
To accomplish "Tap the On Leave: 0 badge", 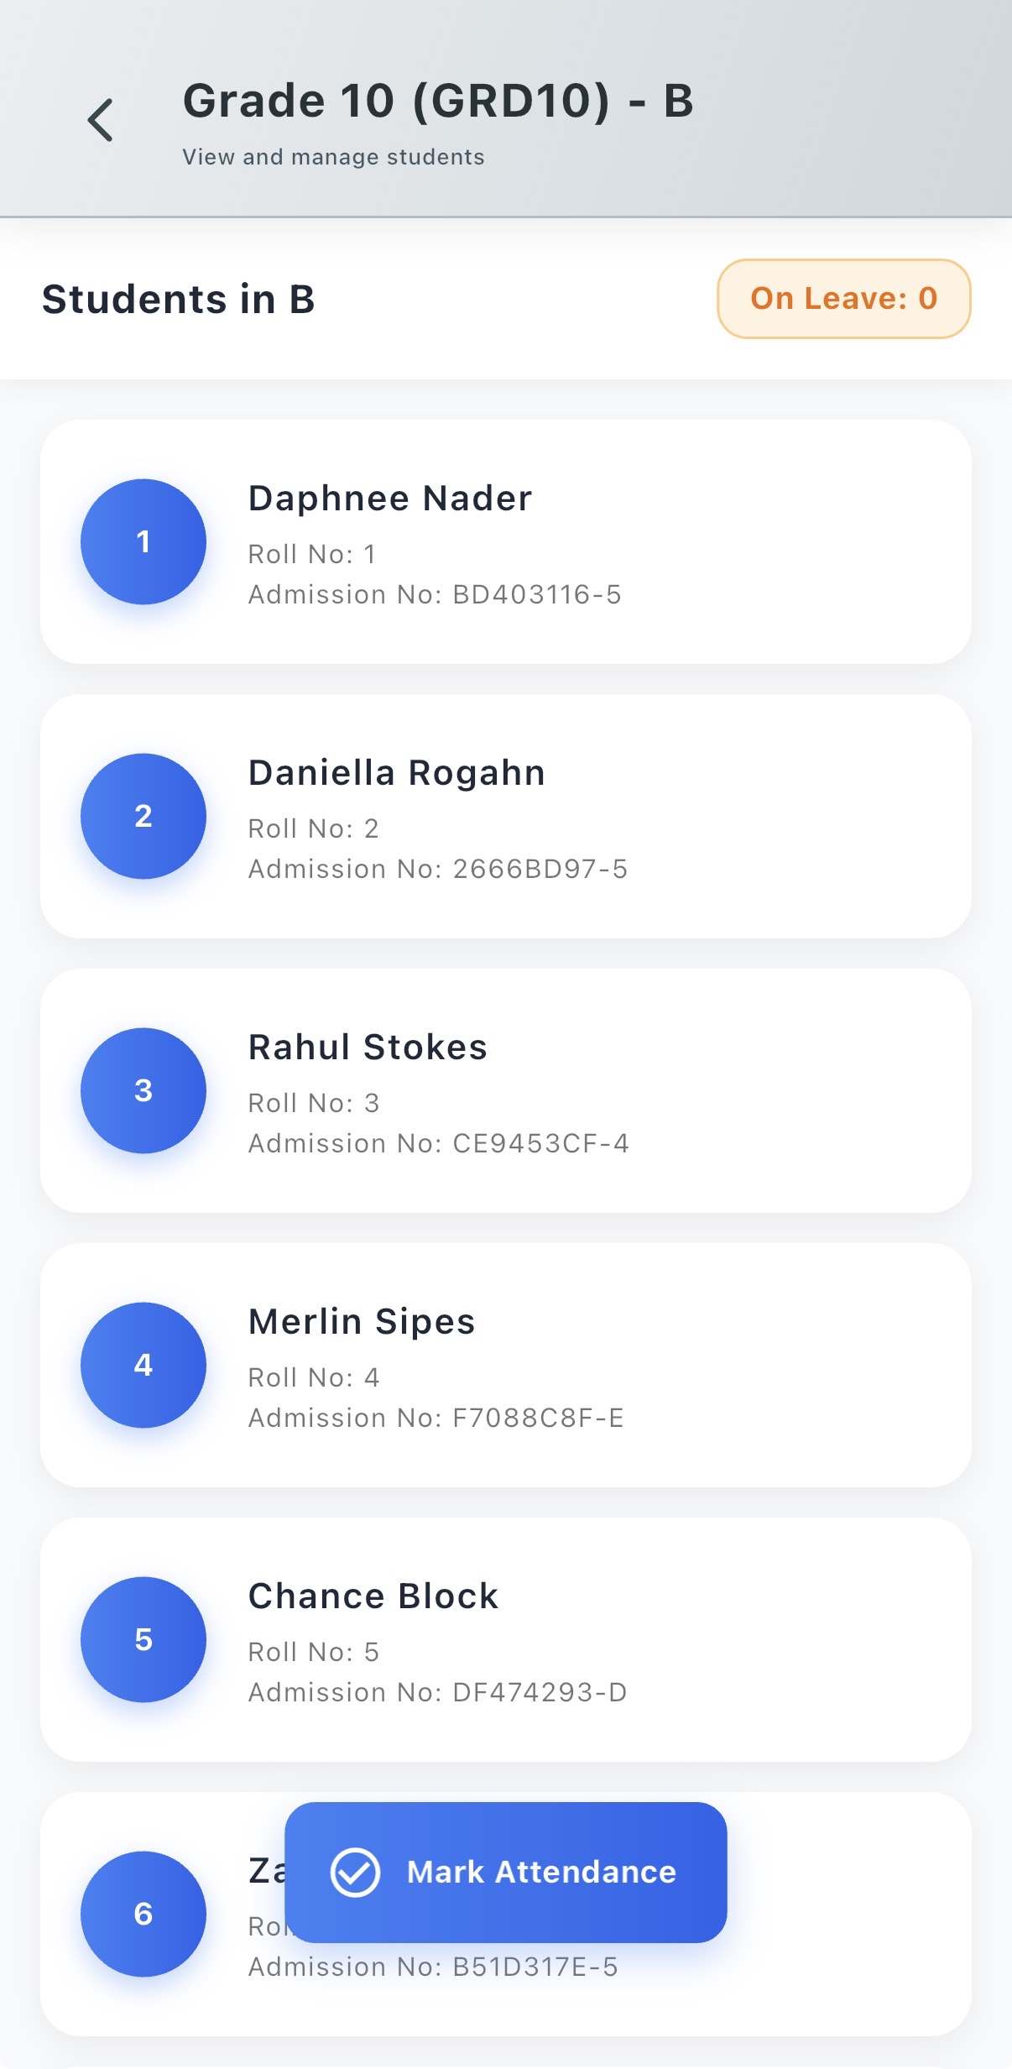I will click(843, 299).
